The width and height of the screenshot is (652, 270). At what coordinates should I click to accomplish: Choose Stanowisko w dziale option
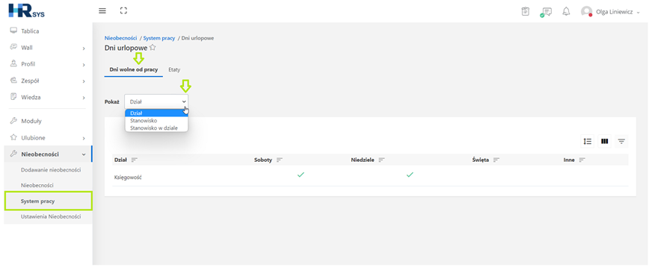tap(157, 128)
